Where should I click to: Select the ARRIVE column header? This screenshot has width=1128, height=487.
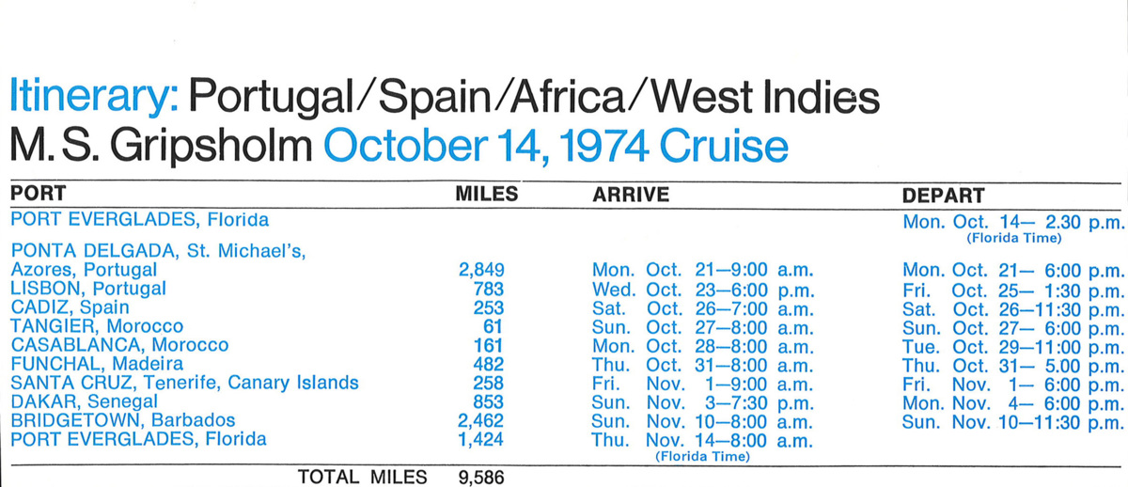click(x=631, y=196)
